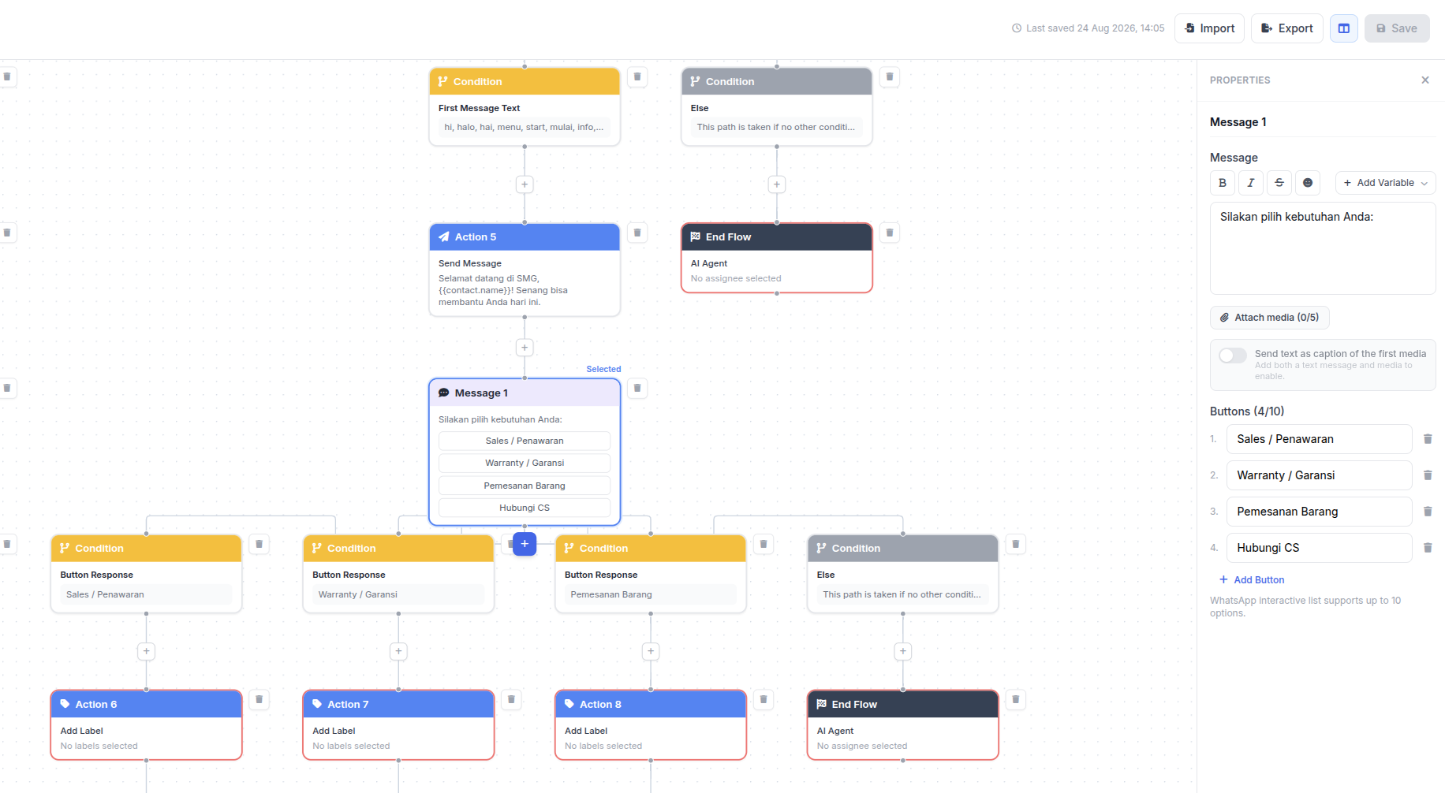
Task: Edit the Hubungi CS button field
Action: 1319,548
